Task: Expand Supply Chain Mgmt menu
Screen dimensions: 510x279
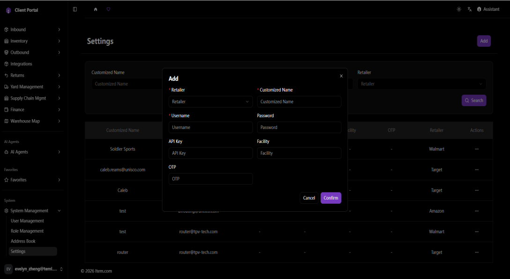Action: [x=32, y=98]
